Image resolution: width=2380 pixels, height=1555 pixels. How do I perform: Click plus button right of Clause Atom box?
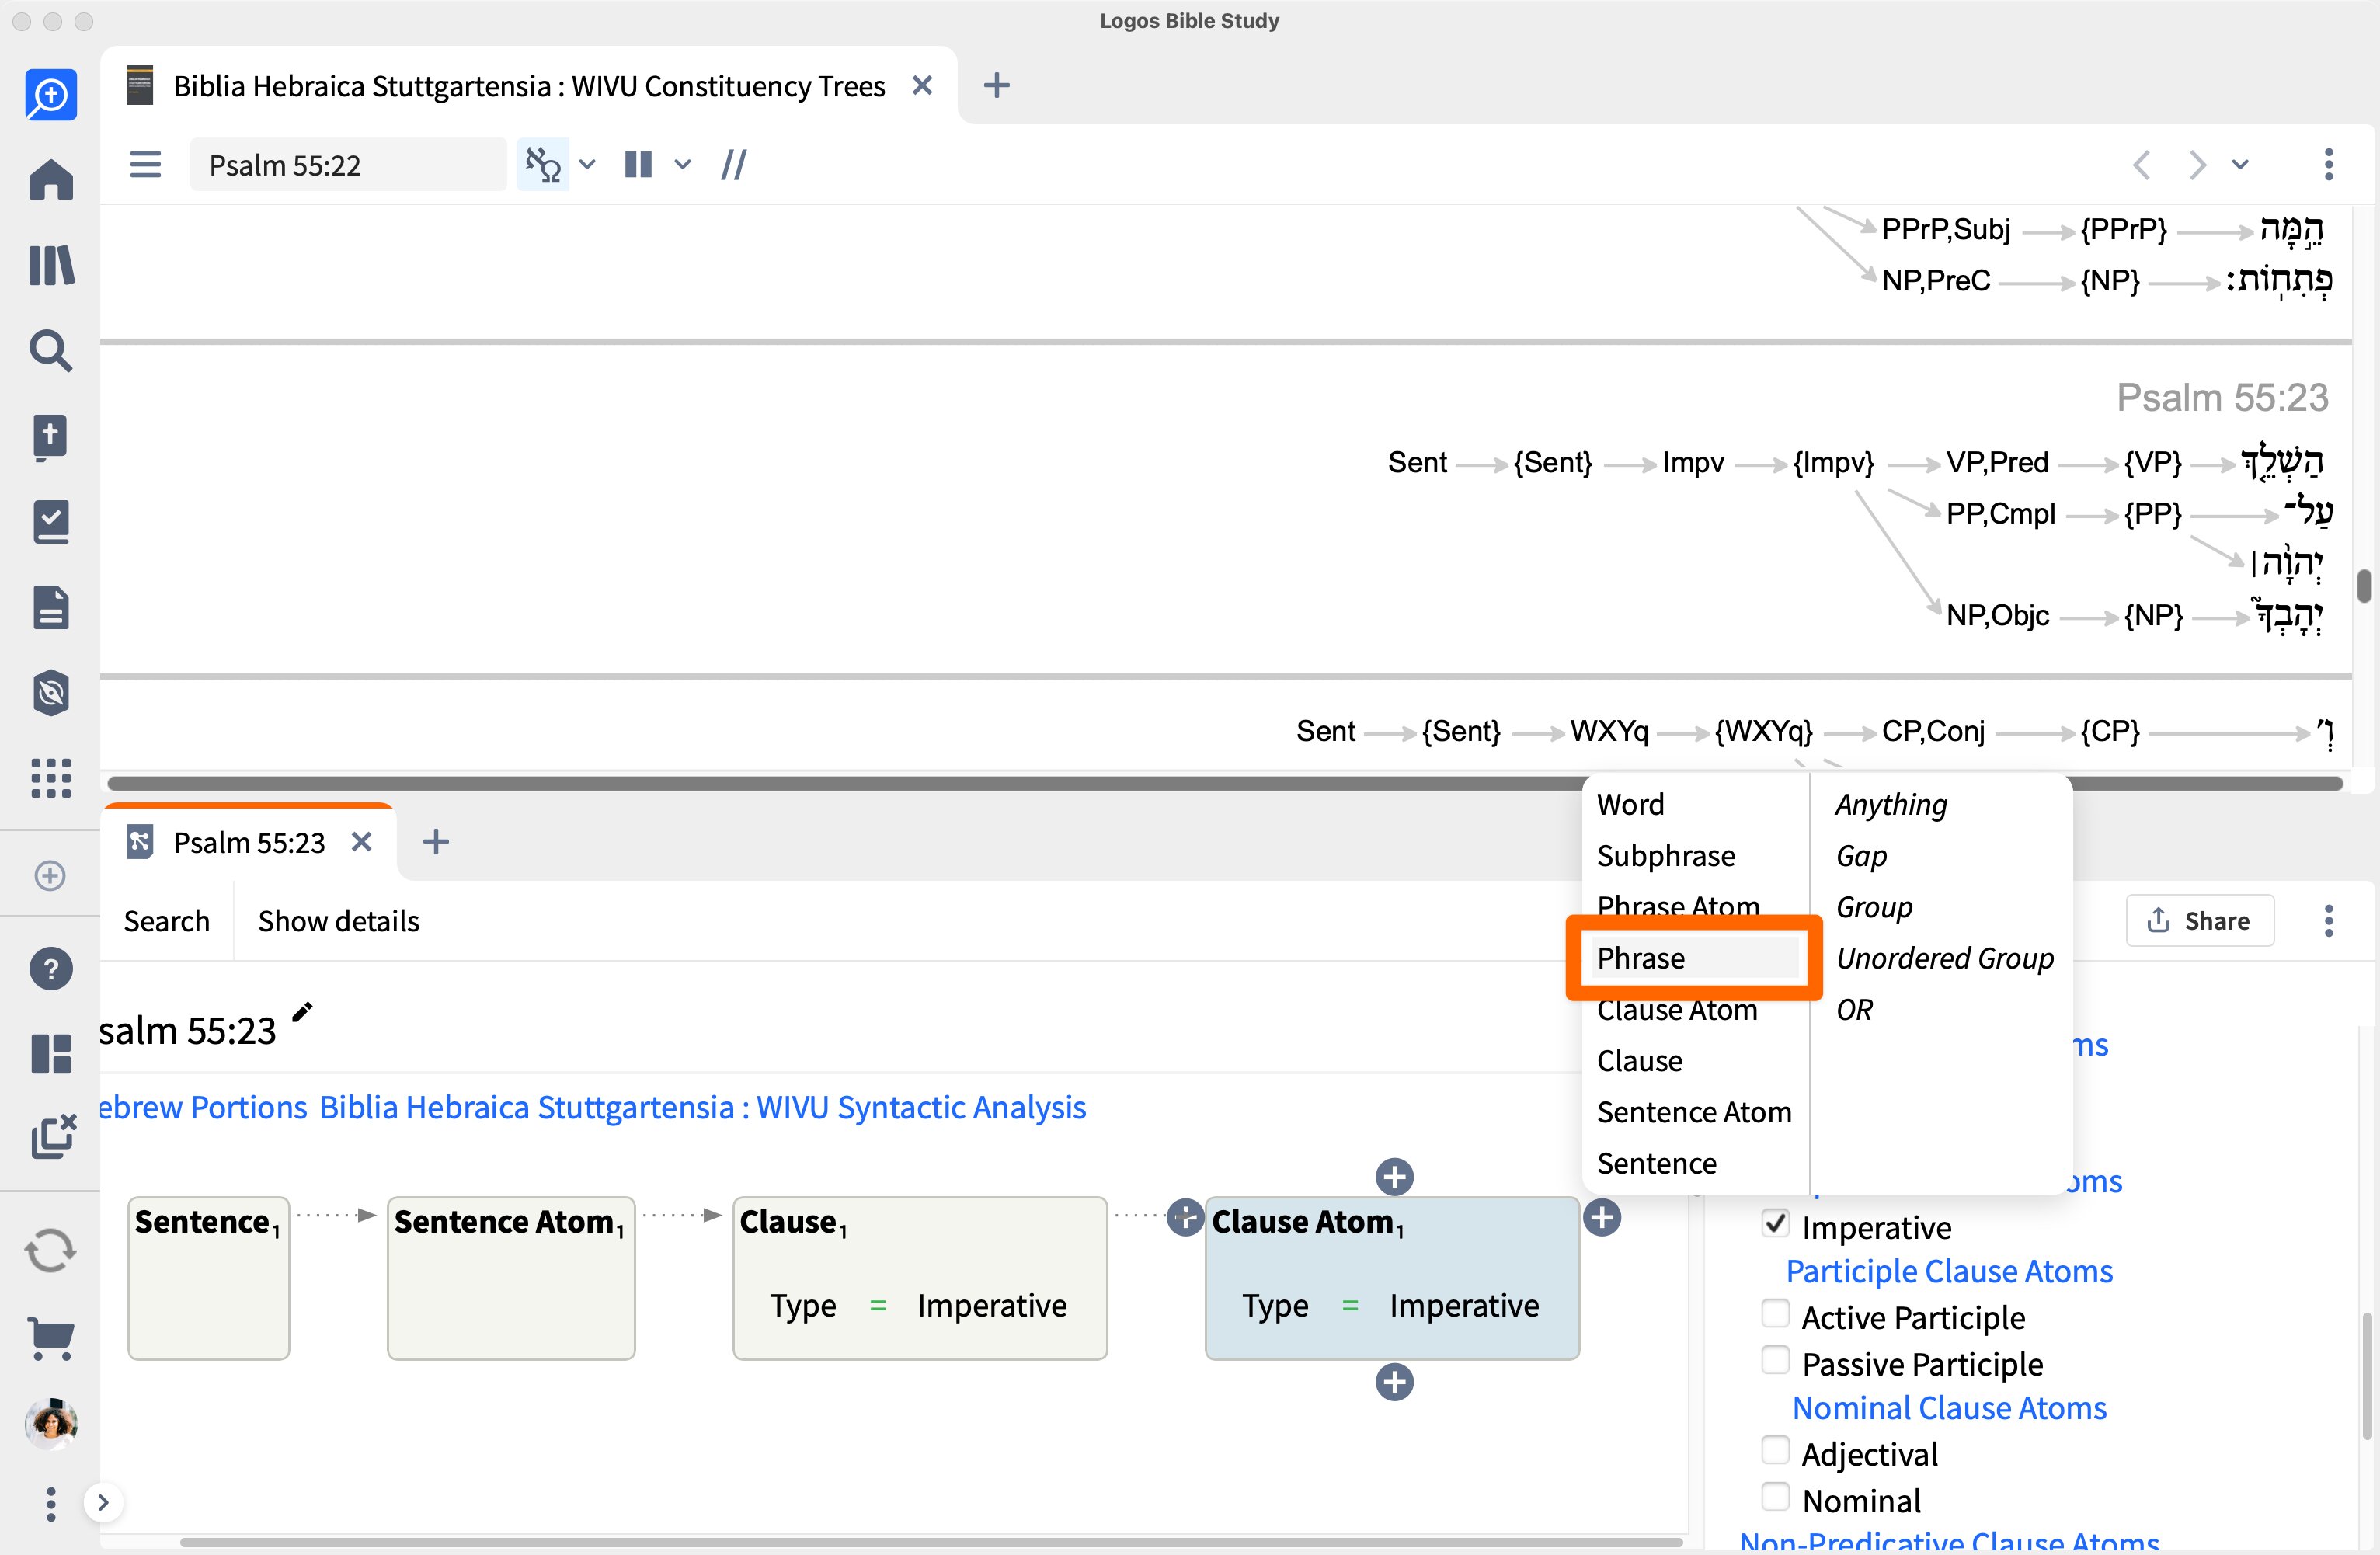(x=1602, y=1218)
